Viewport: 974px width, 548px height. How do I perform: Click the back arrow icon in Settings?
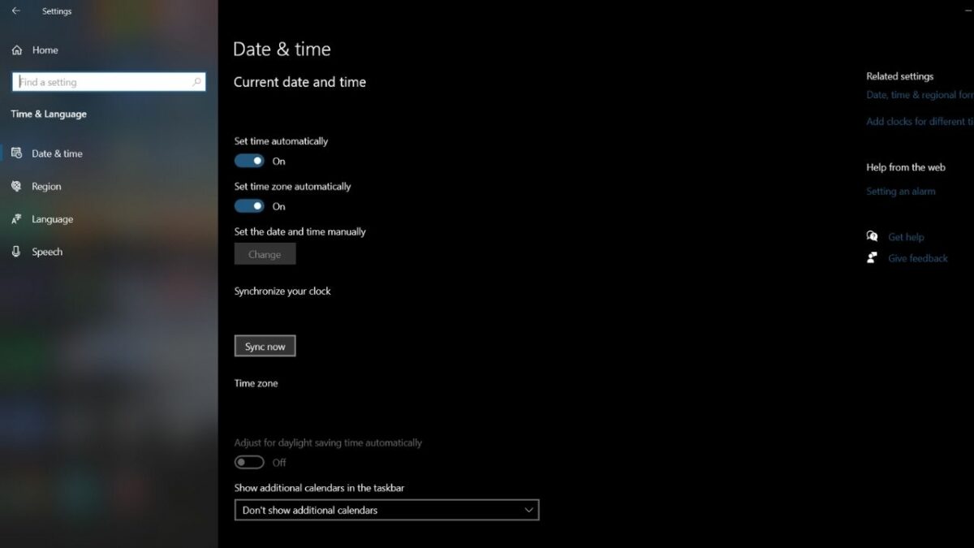tap(15, 11)
